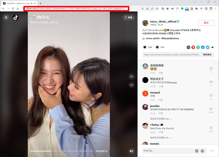The image size is (219, 157).
Task: Open the Evernote extension icon
Action: click(182, 9)
